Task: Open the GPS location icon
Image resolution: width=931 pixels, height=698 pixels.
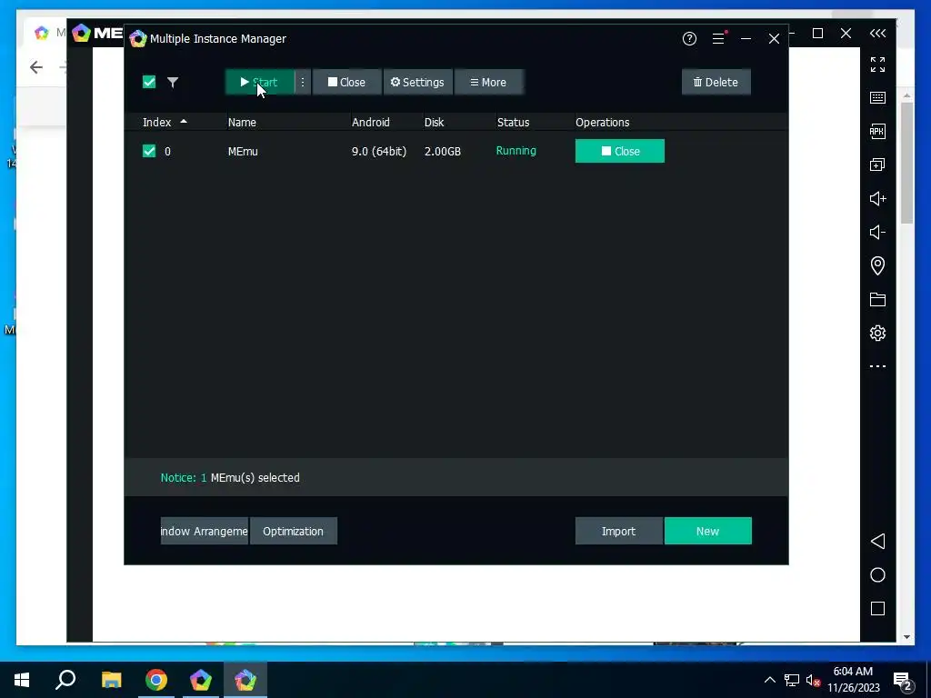Action: pos(877,266)
